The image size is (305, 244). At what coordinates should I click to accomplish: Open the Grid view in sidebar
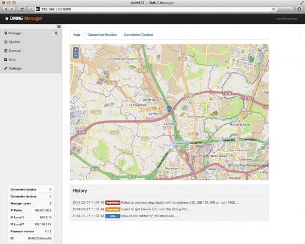(12, 59)
